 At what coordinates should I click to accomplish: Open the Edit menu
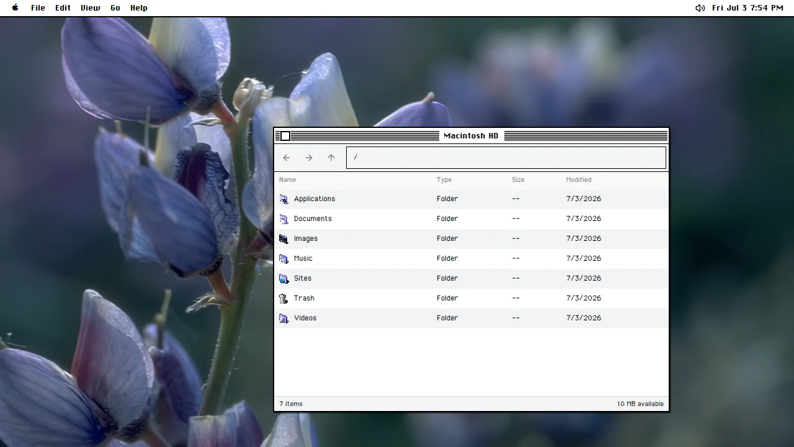63,8
